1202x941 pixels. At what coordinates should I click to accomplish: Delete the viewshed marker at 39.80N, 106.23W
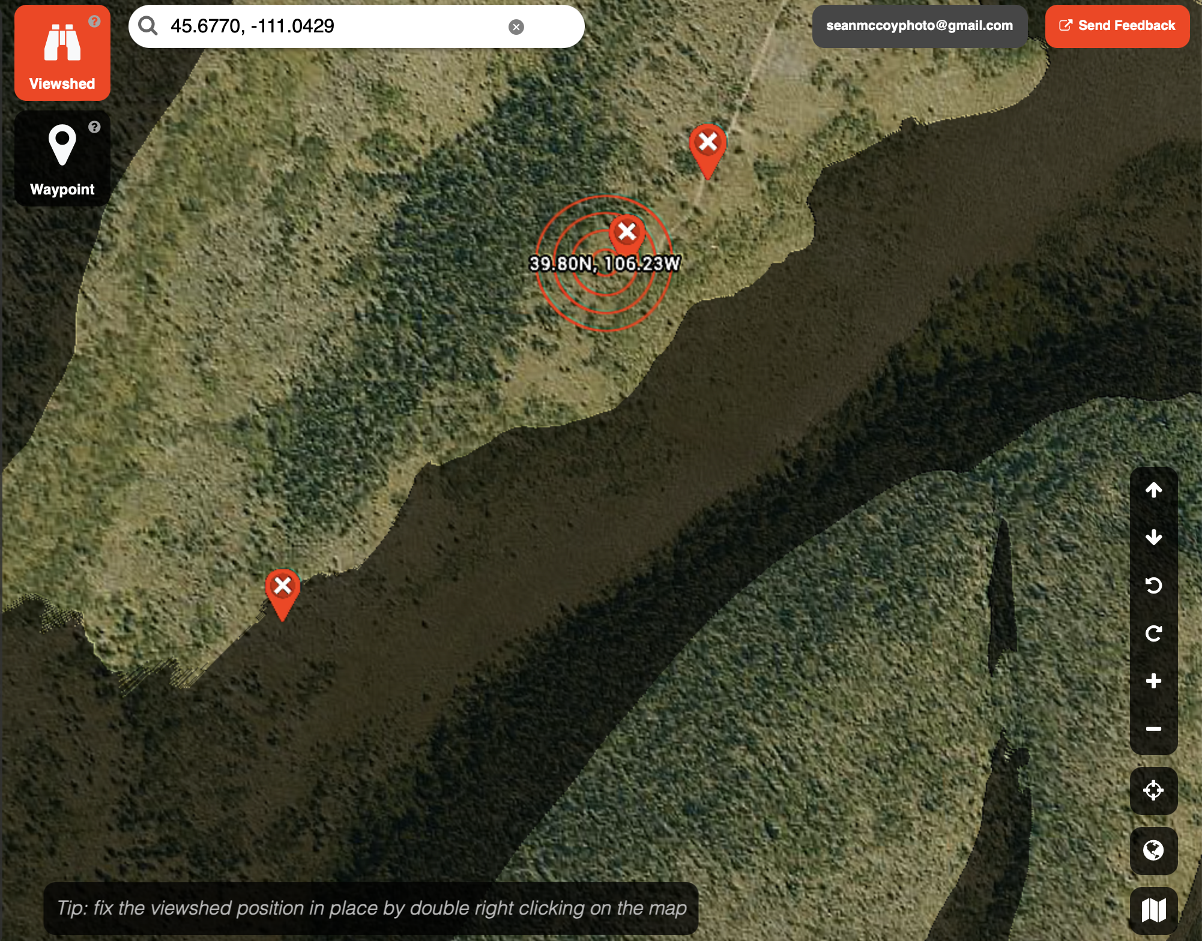coord(627,231)
